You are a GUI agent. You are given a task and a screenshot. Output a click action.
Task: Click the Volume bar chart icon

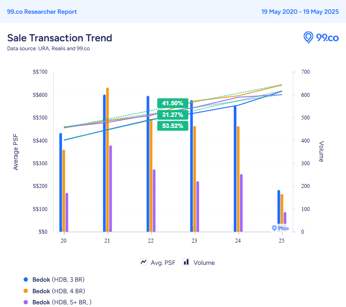click(186, 262)
